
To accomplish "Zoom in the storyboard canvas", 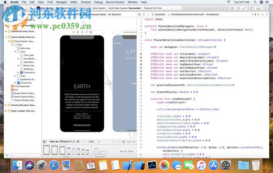I will click(99, 142).
